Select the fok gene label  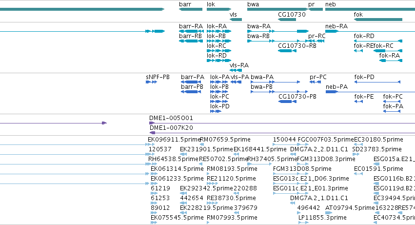click(x=358, y=15)
